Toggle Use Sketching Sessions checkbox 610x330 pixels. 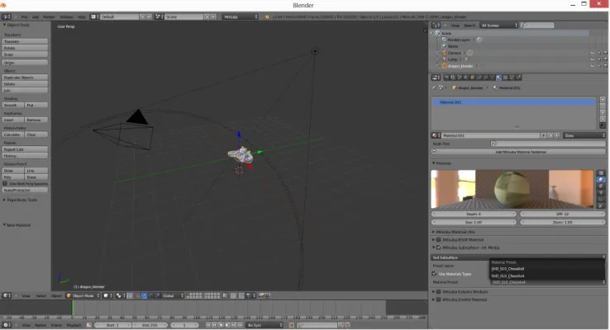[5, 184]
